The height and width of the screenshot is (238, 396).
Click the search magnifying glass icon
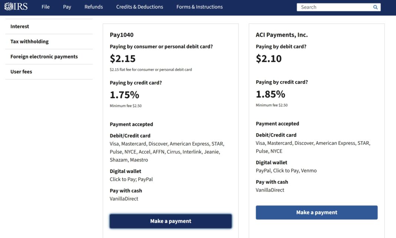click(x=375, y=7)
